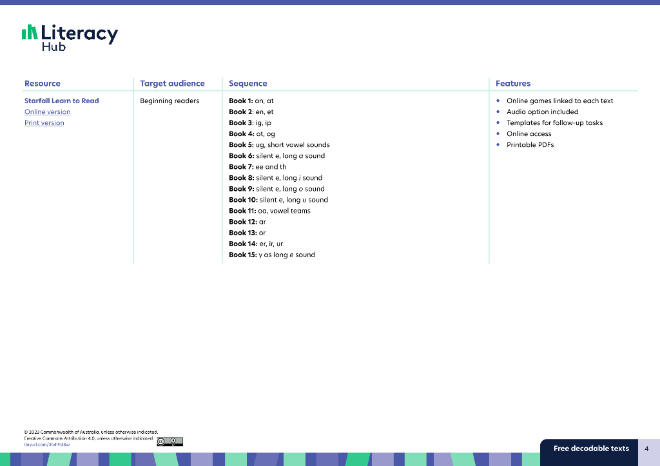
Task: Click the 'Free decodable texts' footer label
Action: pos(591,449)
